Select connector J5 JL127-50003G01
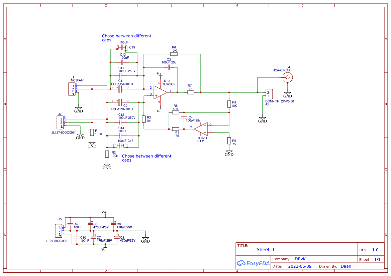This screenshot has width=391, height=276. tap(59, 230)
